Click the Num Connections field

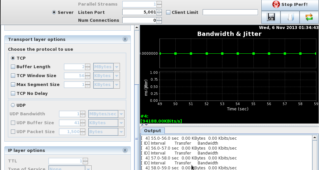pyautogui.click(x=140, y=20)
